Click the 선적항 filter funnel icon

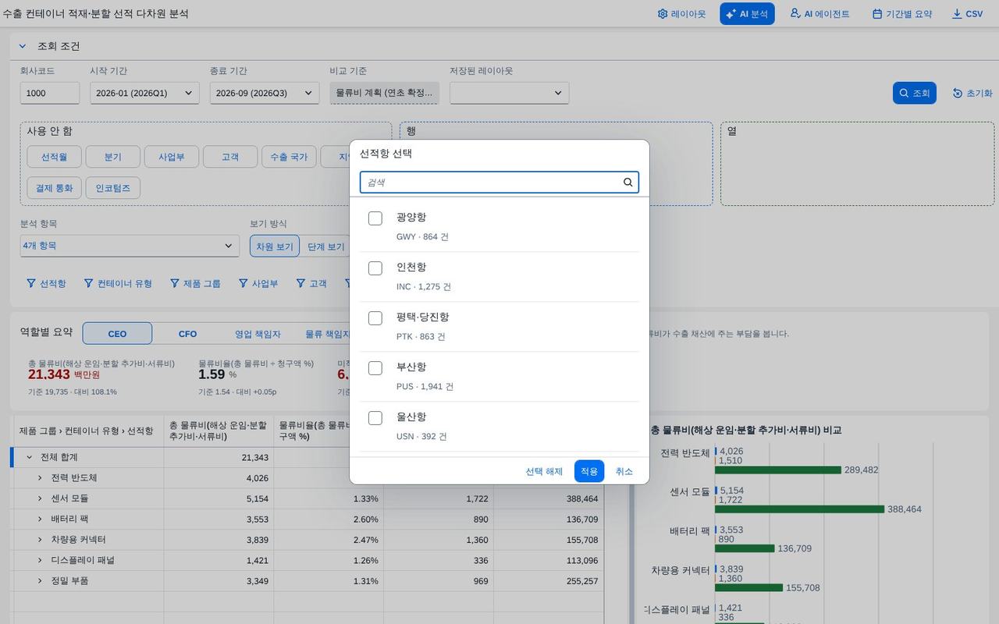pyautogui.click(x=31, y=283)
